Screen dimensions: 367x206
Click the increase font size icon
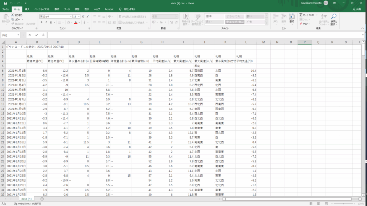click(83, 17)
